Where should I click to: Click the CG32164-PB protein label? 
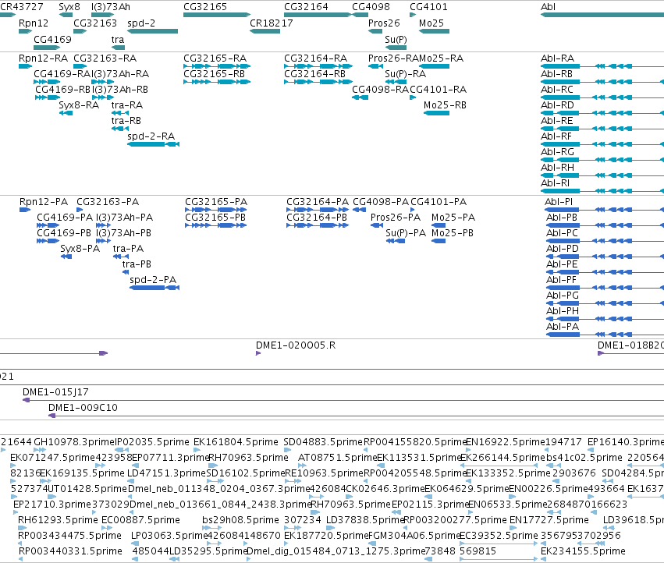coord(316,218)
